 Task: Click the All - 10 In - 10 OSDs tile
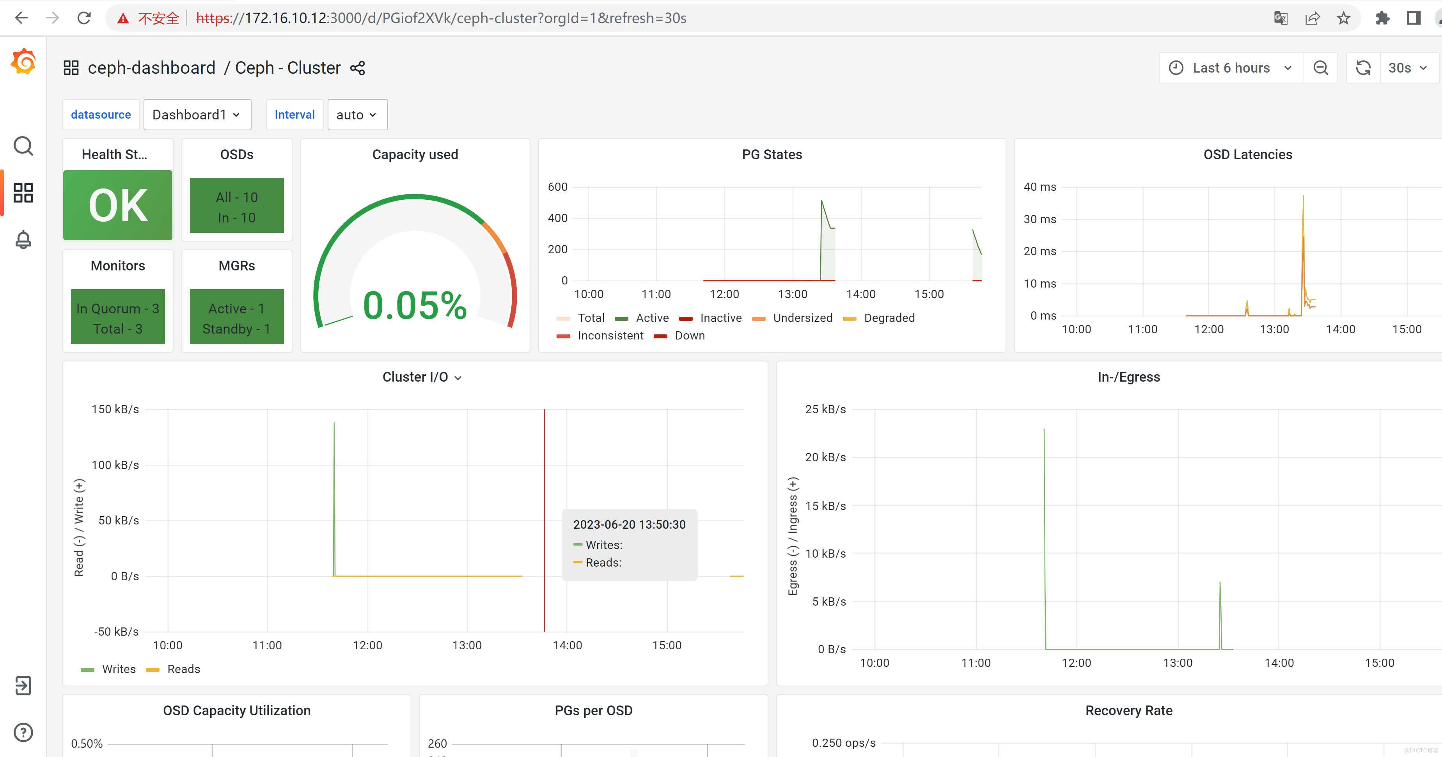tap(237, 205)
